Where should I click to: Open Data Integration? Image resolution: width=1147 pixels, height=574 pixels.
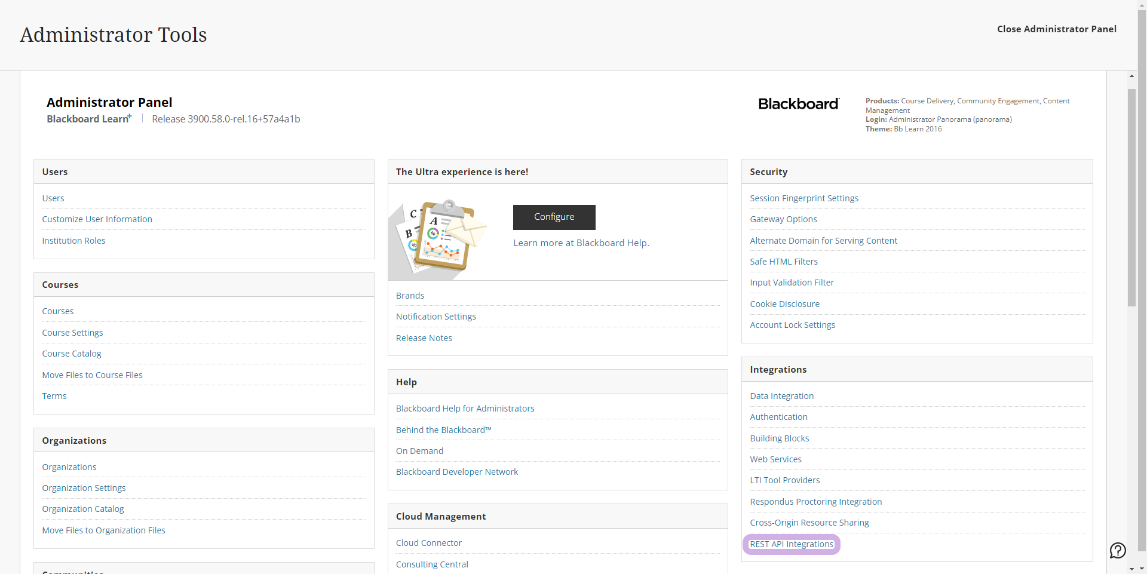(x=782, y=396)
